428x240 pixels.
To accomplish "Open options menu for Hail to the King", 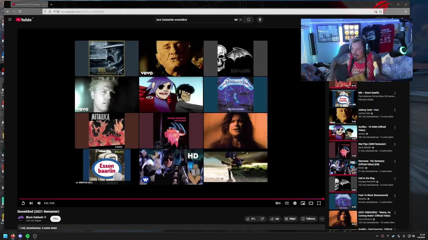I will pyautogui.click(x=395, y=178).
